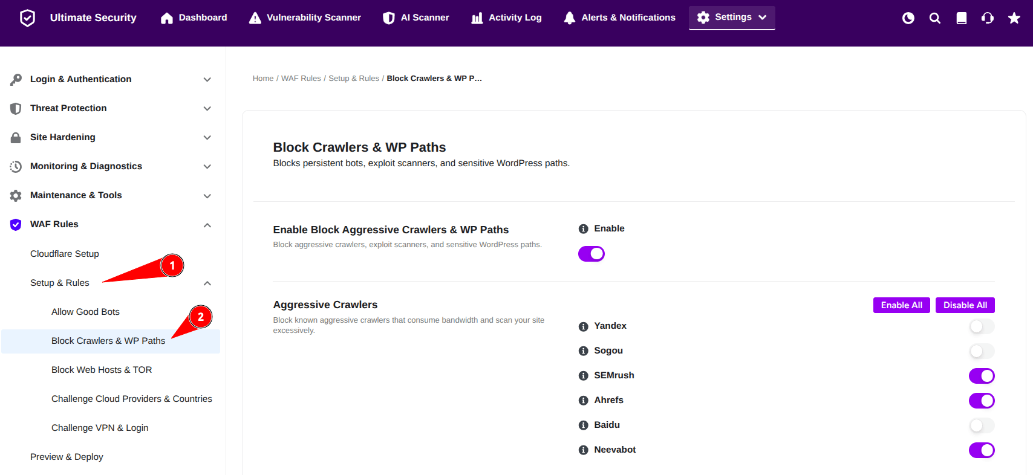Click info icon next to Sogou
This screenshot has height=475, width=1033.
(x=584, y=351)
